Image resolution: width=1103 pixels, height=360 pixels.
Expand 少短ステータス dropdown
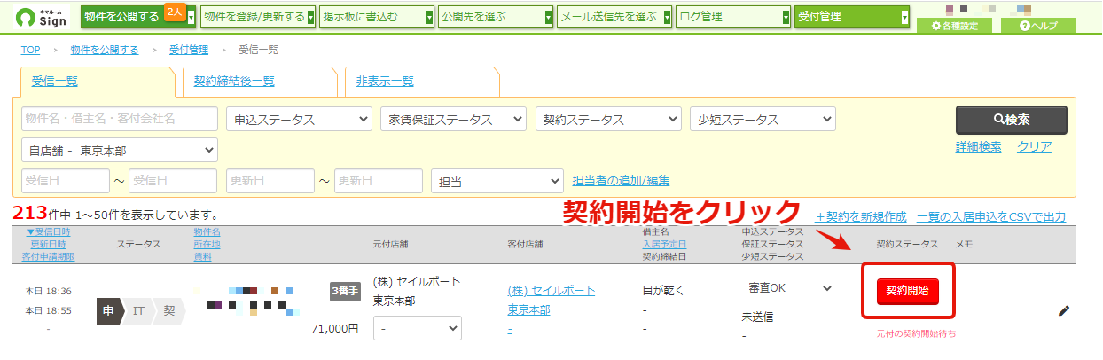763,120
